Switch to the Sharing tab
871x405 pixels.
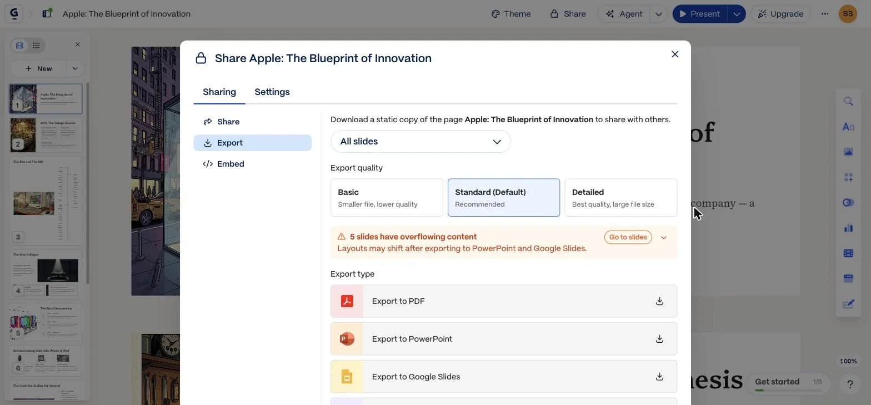tap(219, 92)
